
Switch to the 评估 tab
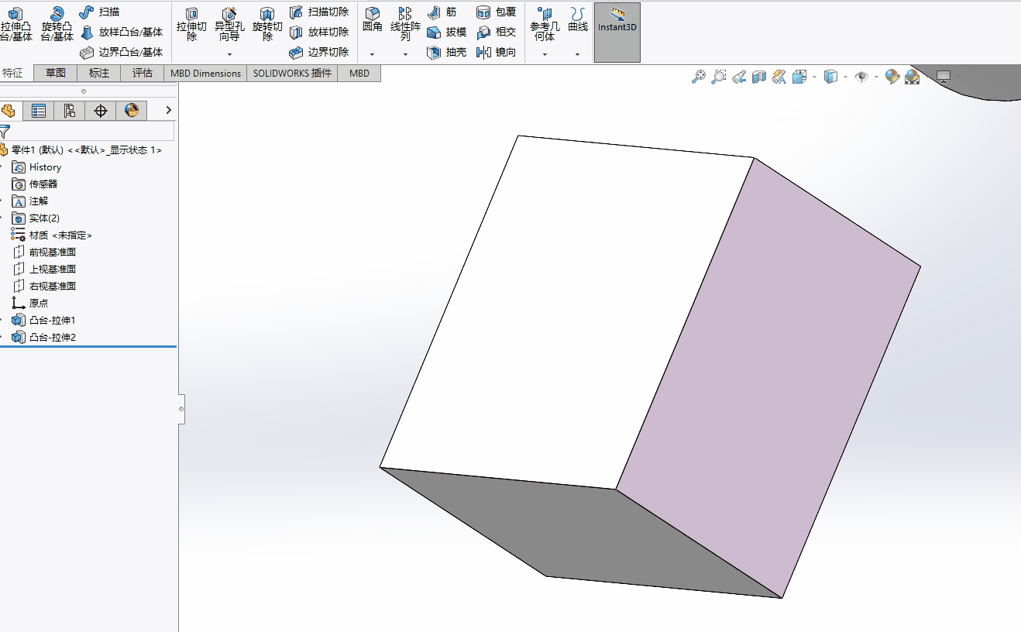[143, 73]
